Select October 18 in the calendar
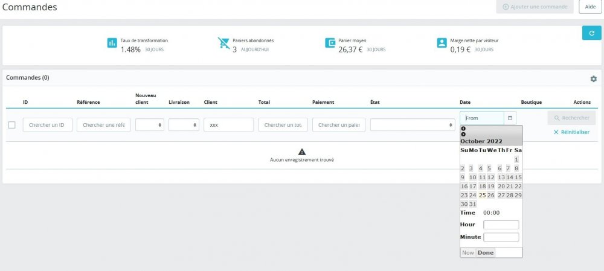This screenshot has height=271, width=604. pos(482,186)
